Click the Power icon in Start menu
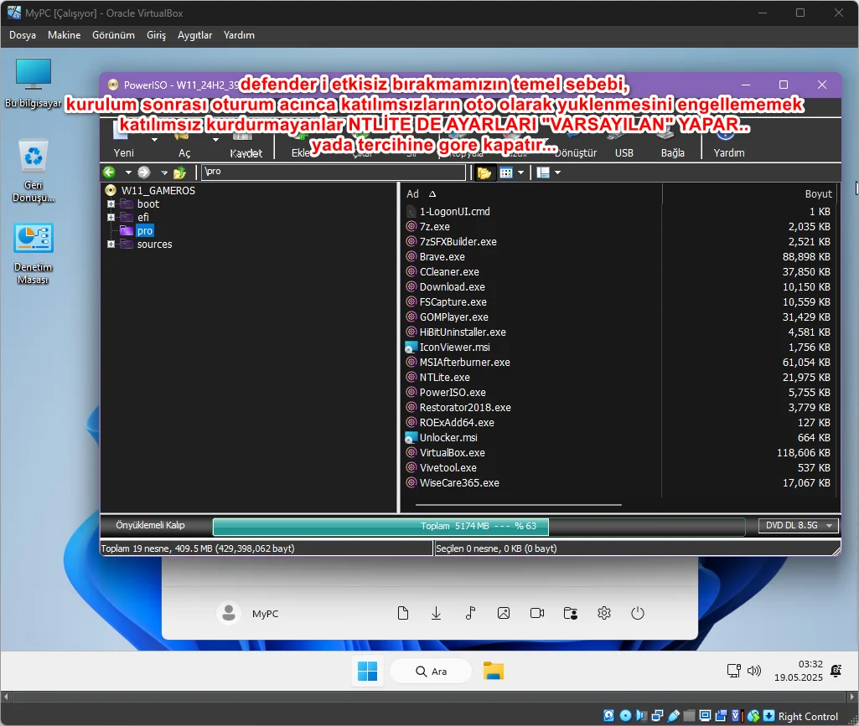Viewport: 859px width, 726px height. pos(638,613)
